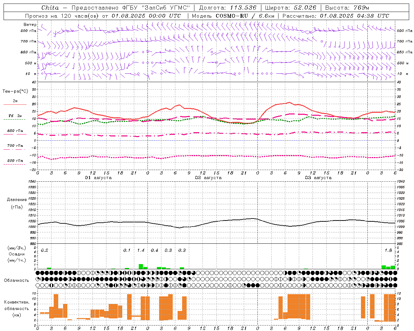Click the "Высота: 769м" header value

pos(347,8)
